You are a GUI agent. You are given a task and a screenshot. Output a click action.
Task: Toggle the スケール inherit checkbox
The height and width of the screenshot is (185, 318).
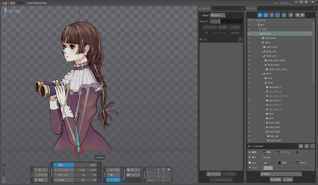(279, 152)
